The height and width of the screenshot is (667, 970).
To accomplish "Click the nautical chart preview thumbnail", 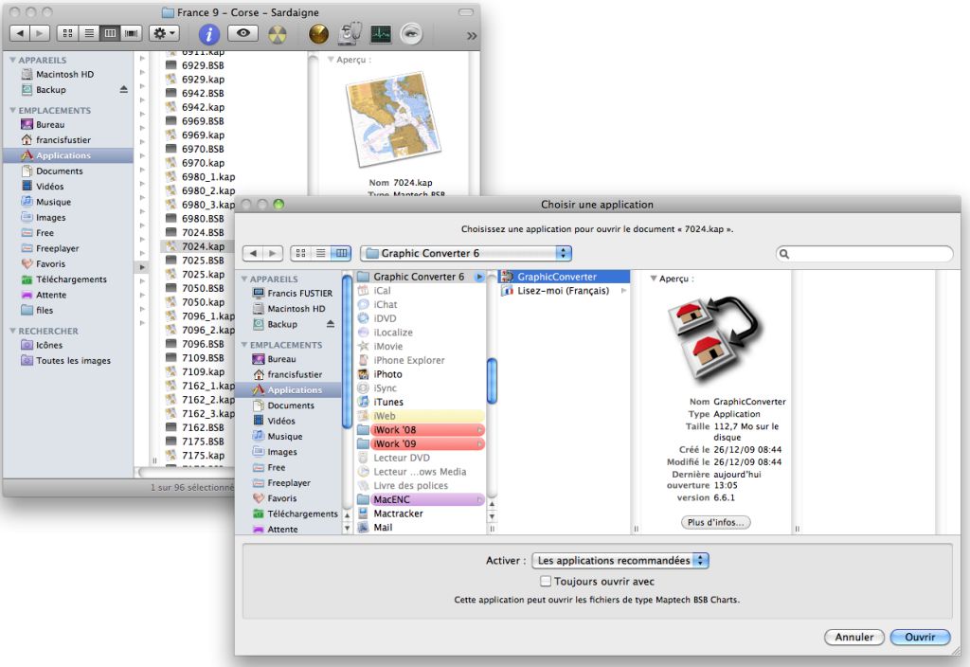I will [394, 120].
